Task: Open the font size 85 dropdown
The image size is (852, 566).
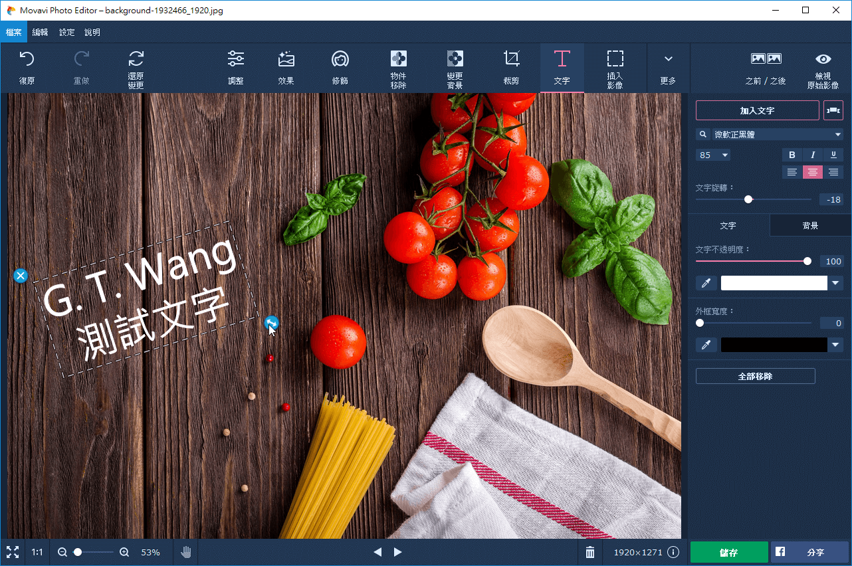Action: click(724, 155)
